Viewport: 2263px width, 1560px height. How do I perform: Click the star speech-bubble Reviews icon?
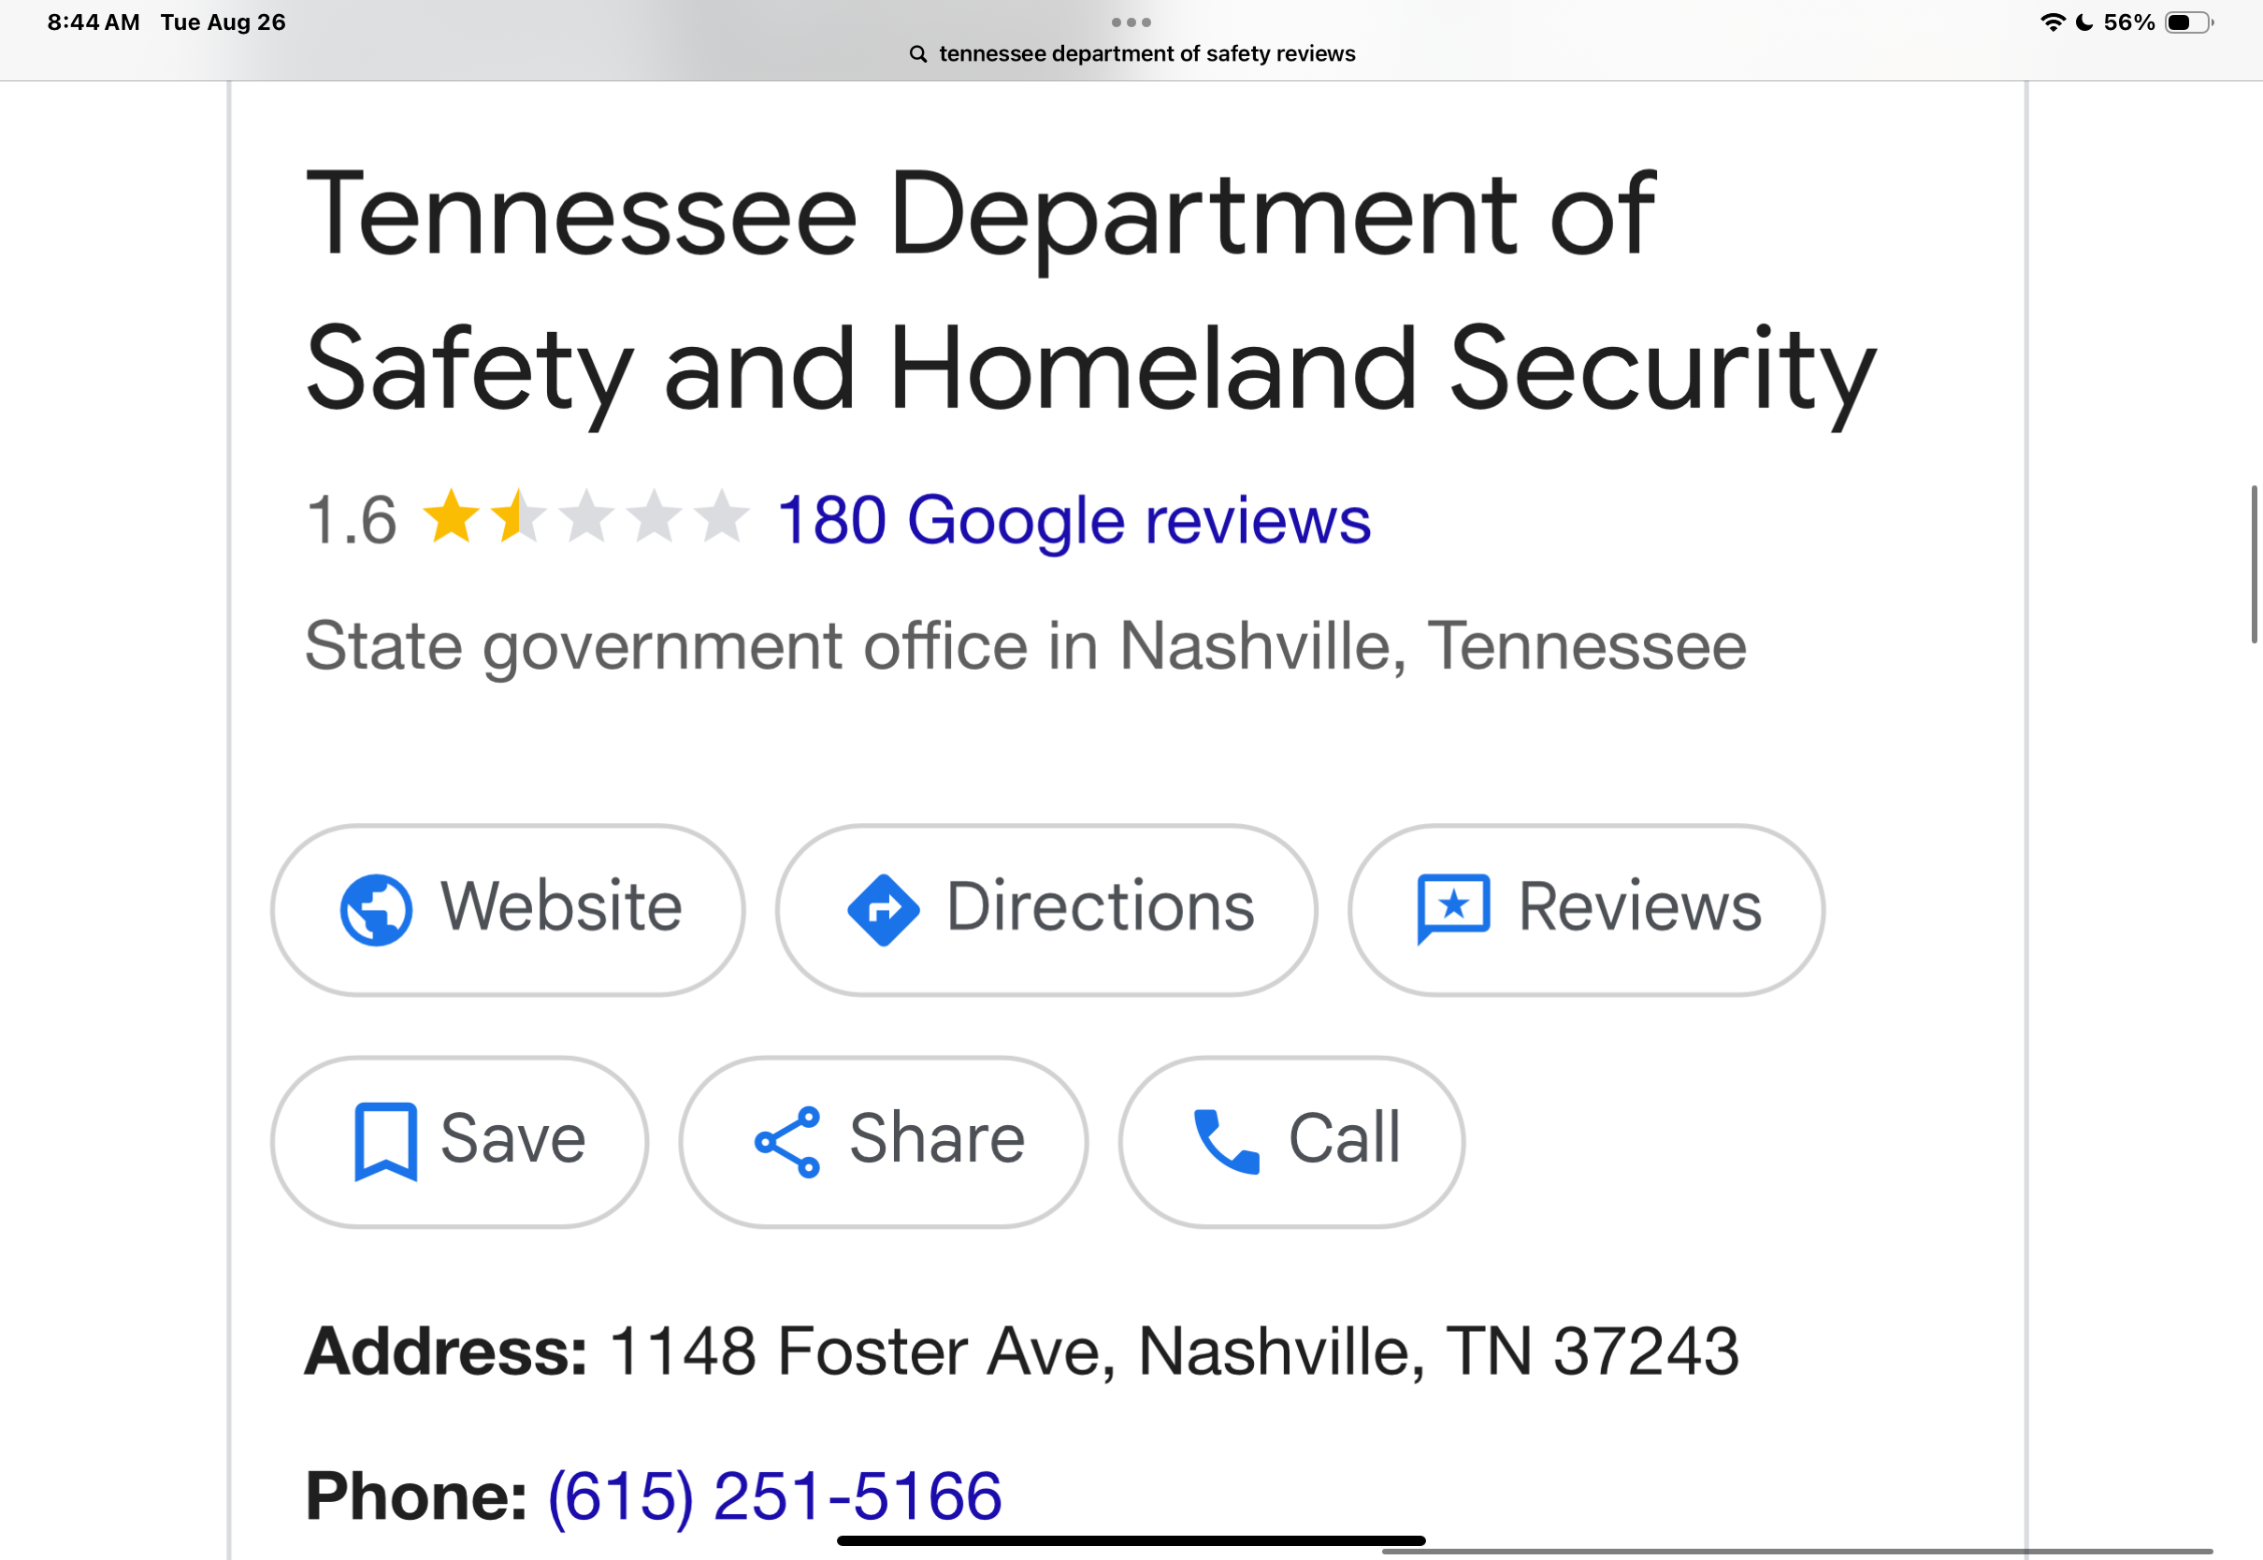pyautogui.click(x=1453, y=909)
